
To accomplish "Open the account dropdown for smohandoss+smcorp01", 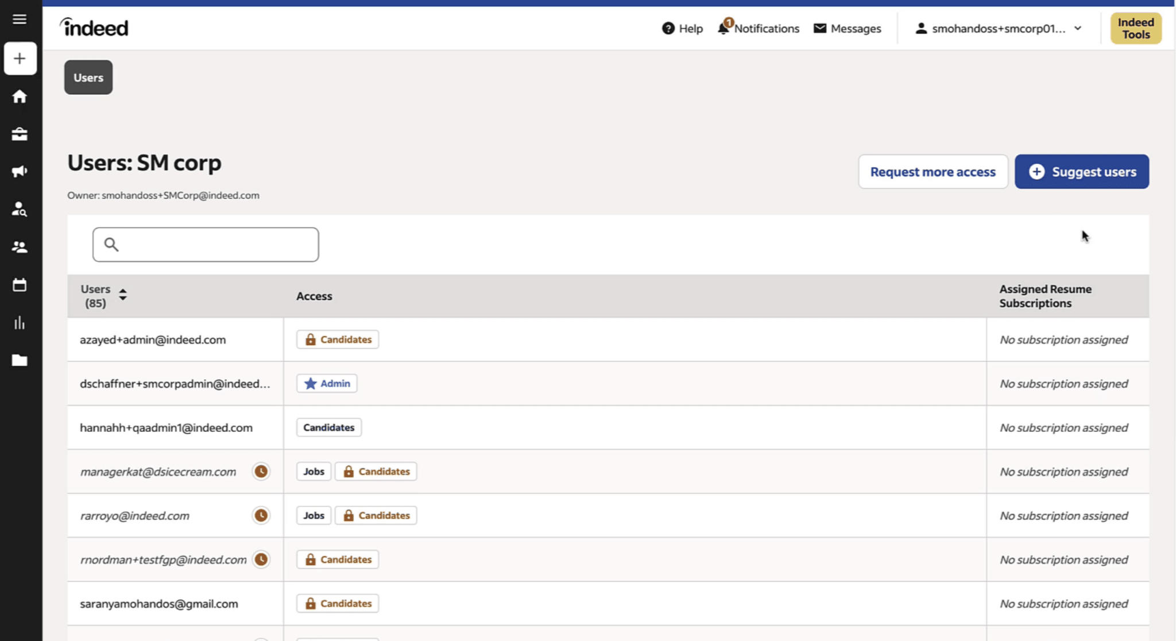I will (x=999, y=28).
